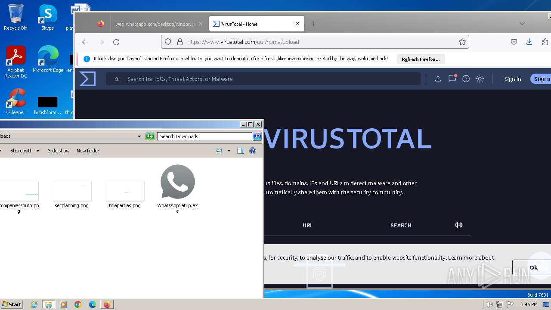Switch to the URL tab on VirusTotal
The width and height of the screenshot is (551, 310).
coord(308,225)
